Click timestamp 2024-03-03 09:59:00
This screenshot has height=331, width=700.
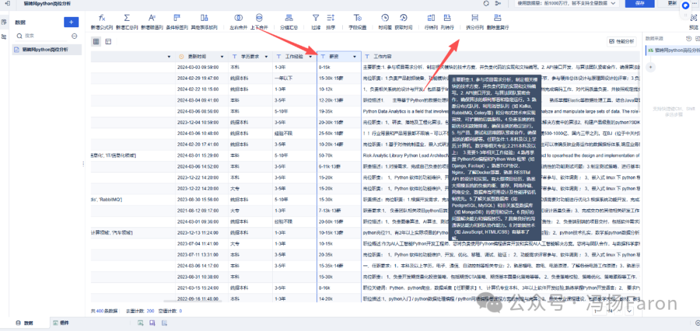pos(197,67)
